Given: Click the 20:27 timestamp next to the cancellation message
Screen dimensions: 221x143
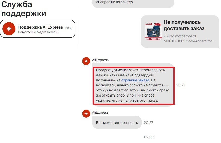Looking at the screenshot, I should (x=181, y=85).
